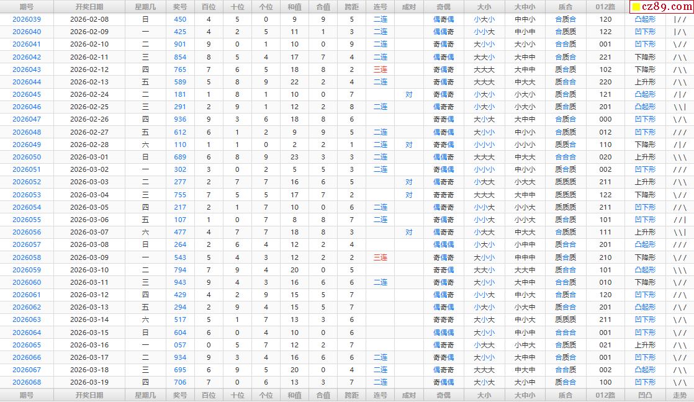Viewport: 694px width, 402px height.
Task: Click 偶偶偶 in row 2026057
Action: 443,244
